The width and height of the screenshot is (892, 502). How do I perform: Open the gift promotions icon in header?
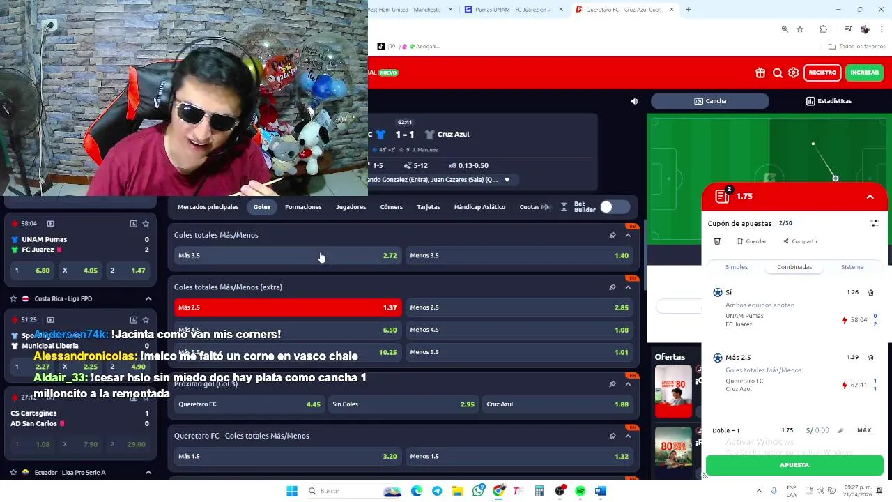coord(760,73)
